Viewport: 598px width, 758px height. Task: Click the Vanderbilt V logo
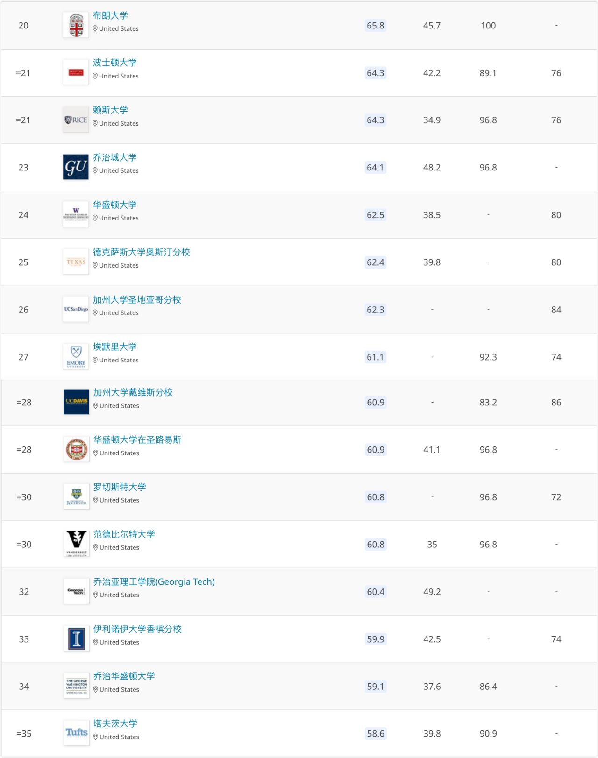76,544
